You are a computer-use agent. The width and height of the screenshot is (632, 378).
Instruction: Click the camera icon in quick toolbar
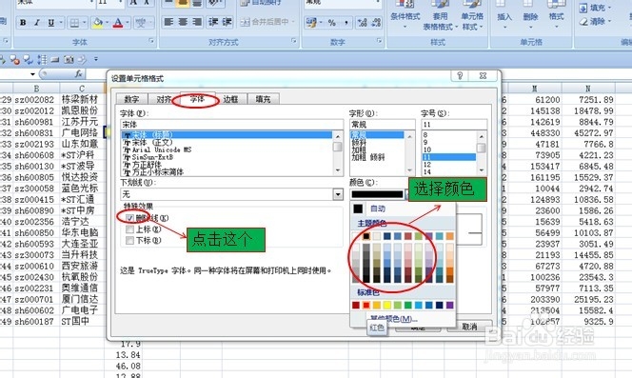coord(69,60)
